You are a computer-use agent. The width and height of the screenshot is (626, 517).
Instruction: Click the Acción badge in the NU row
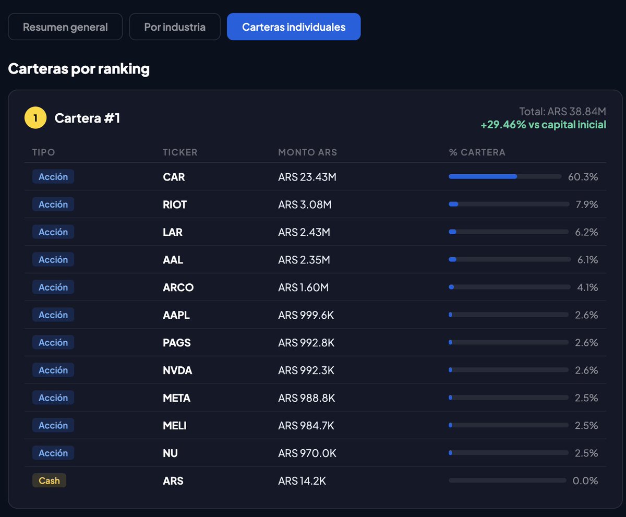[x=53, y=453]
